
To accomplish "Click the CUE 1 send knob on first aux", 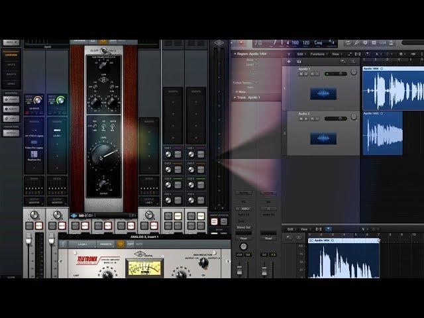I will click(x=168, y=154).
